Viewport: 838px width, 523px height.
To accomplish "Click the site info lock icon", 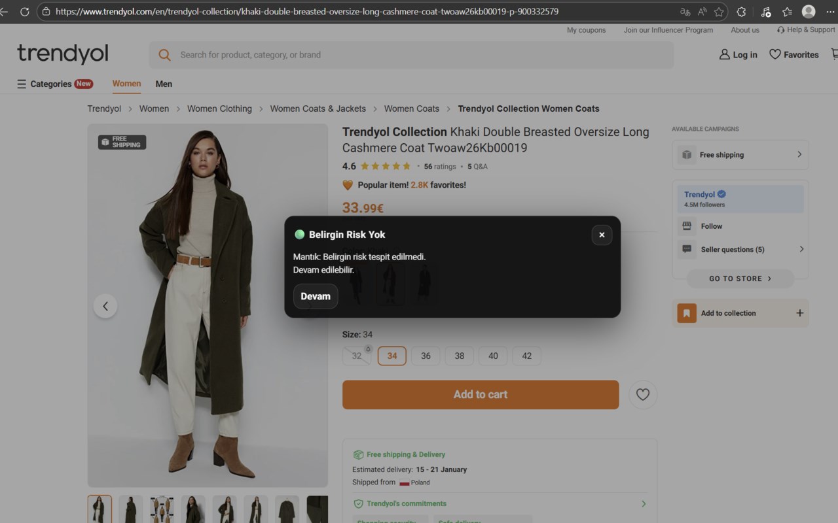I will click(46, 12).
